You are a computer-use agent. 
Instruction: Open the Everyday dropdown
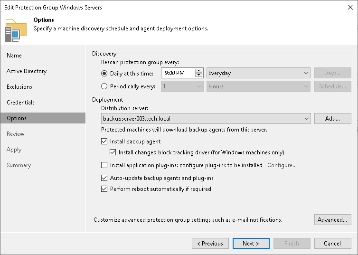(x=258, y=73)
